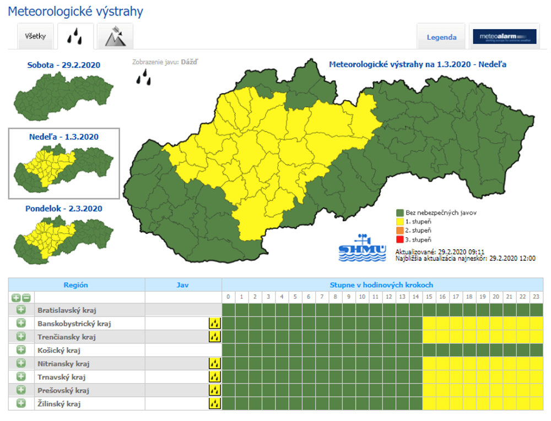Select Pondelok - 2.3.2020 day link
Image resolution: width=551 pixels, height=421 pixels.
click(x=64, y=209)
